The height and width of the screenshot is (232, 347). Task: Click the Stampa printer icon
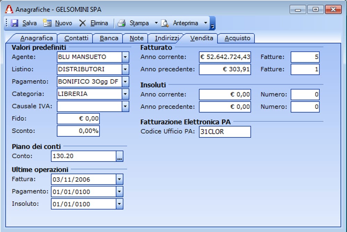click(121, 23)
